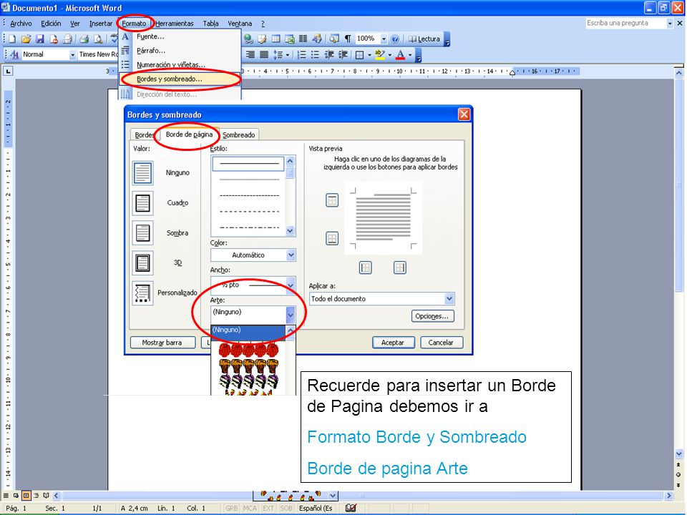
Task: Open the Arte dropdown arrow
Action: [291, 315]
